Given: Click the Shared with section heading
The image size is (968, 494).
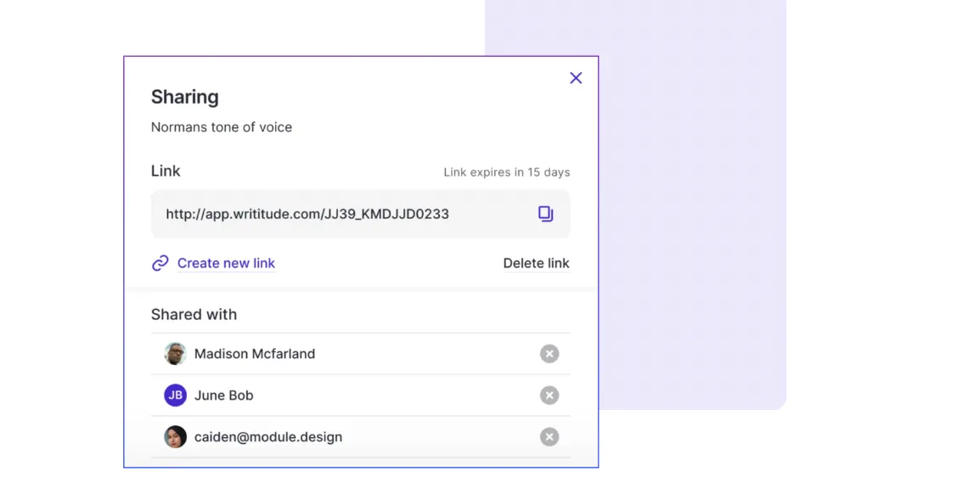Looking at the screenshot, I should pos(194,314).
